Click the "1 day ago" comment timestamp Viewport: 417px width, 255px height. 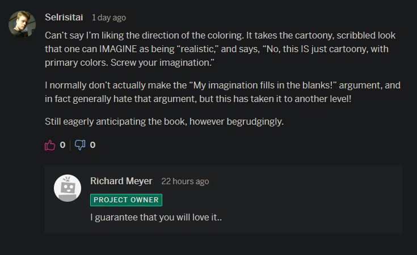coord(109,18)
